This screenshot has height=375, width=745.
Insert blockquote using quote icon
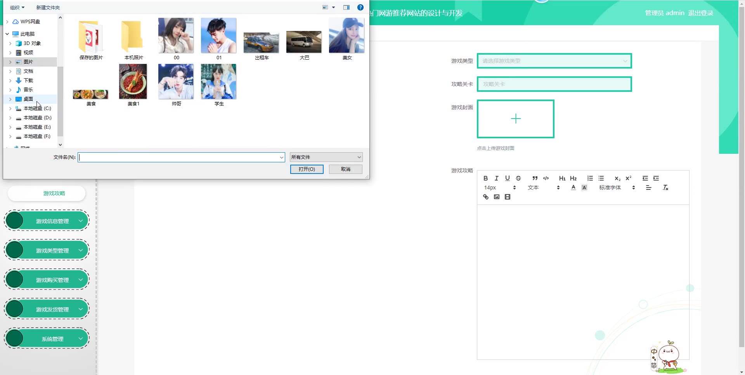(535, 178)
